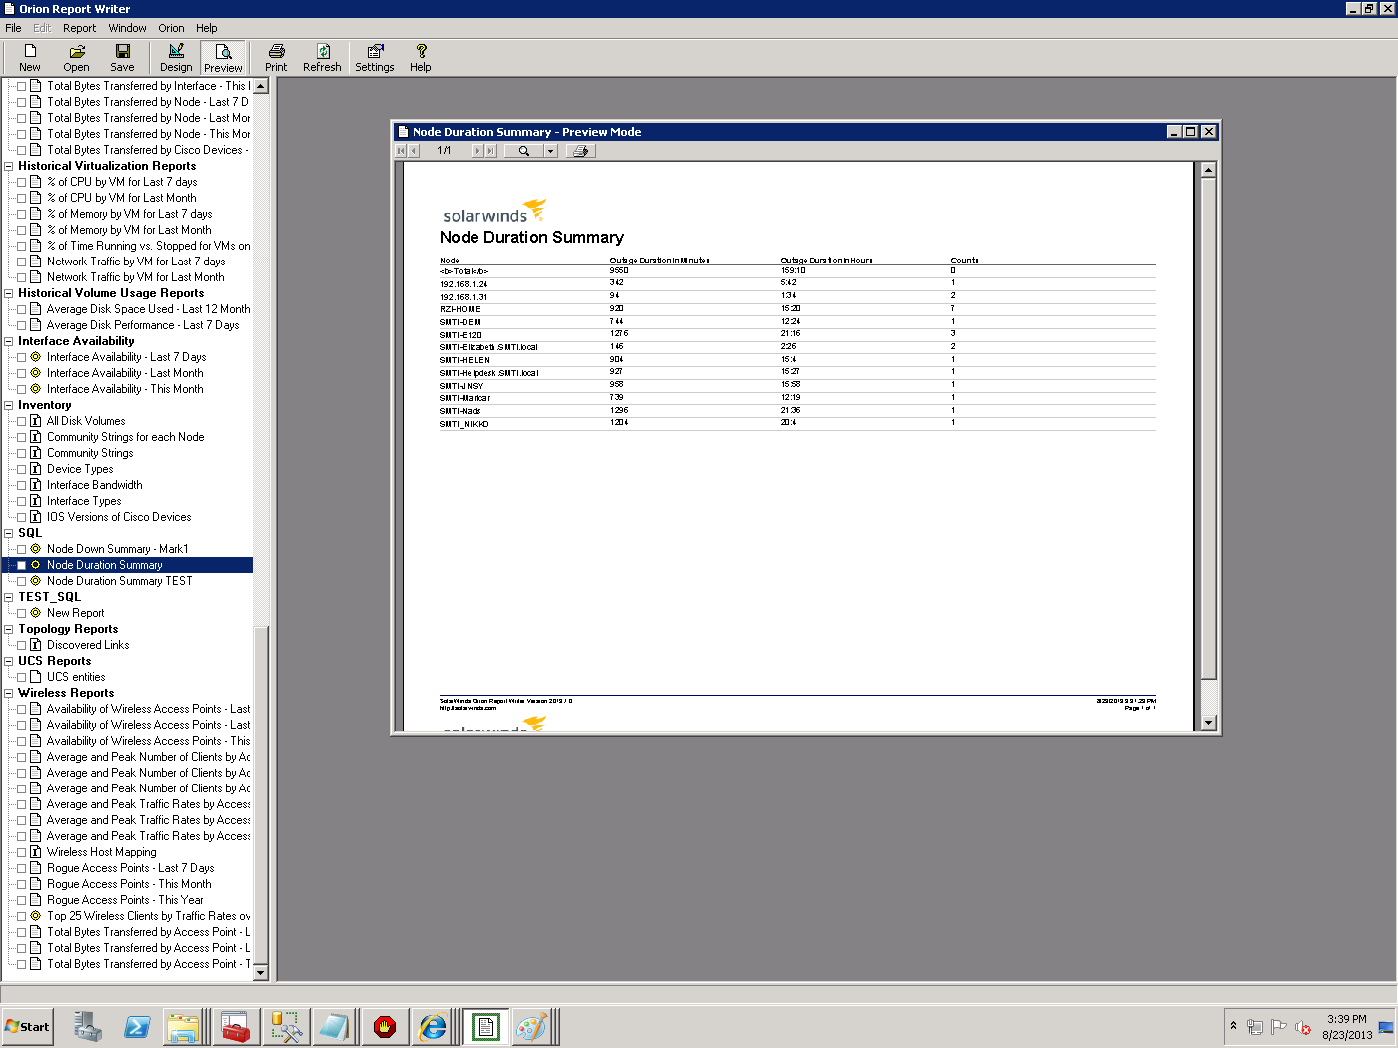
Task: Select Interface Availability - Last Month report
Action: (x=125, y=373)
